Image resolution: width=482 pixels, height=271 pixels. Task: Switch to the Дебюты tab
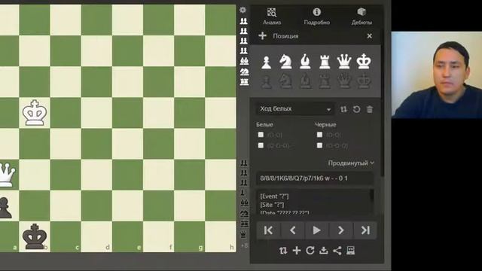tap(361, 17)
